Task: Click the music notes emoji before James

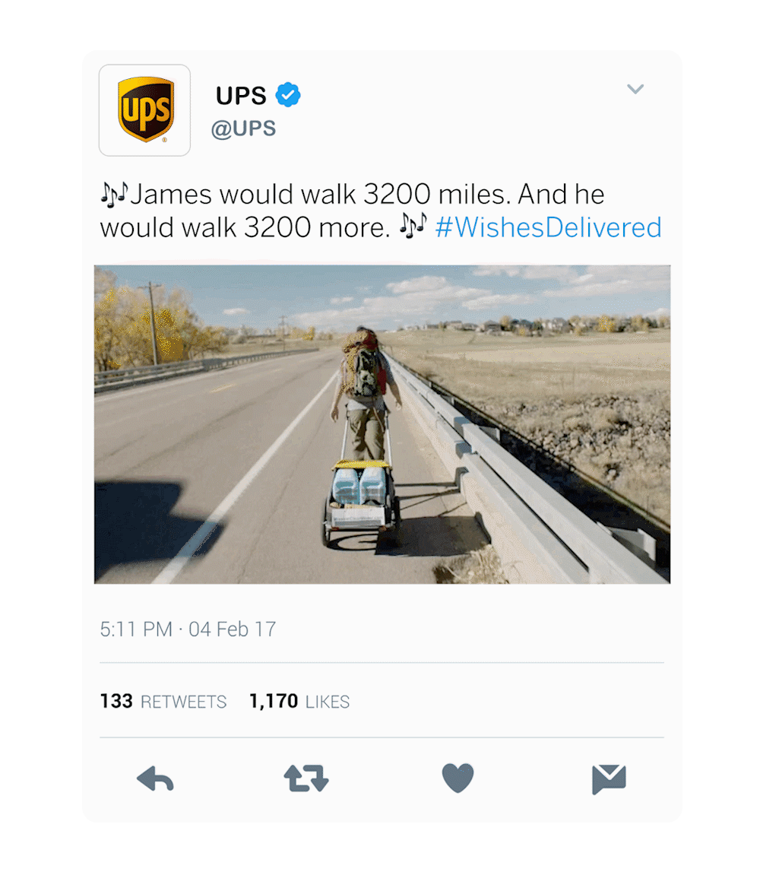Action: 115,194
